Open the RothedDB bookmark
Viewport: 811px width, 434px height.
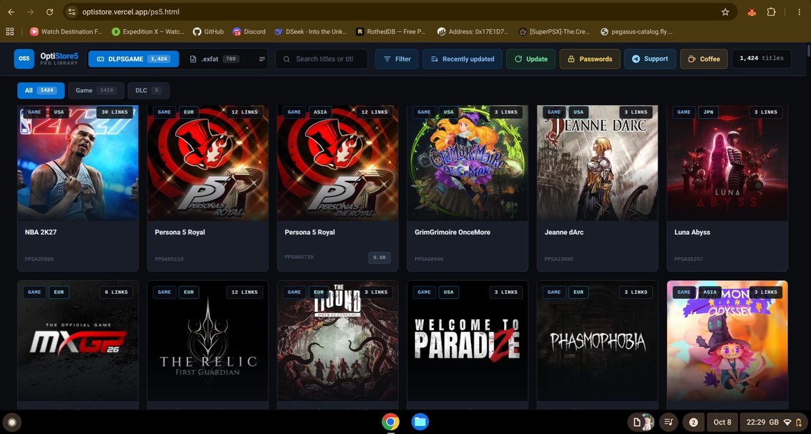[x=391, y=31]
